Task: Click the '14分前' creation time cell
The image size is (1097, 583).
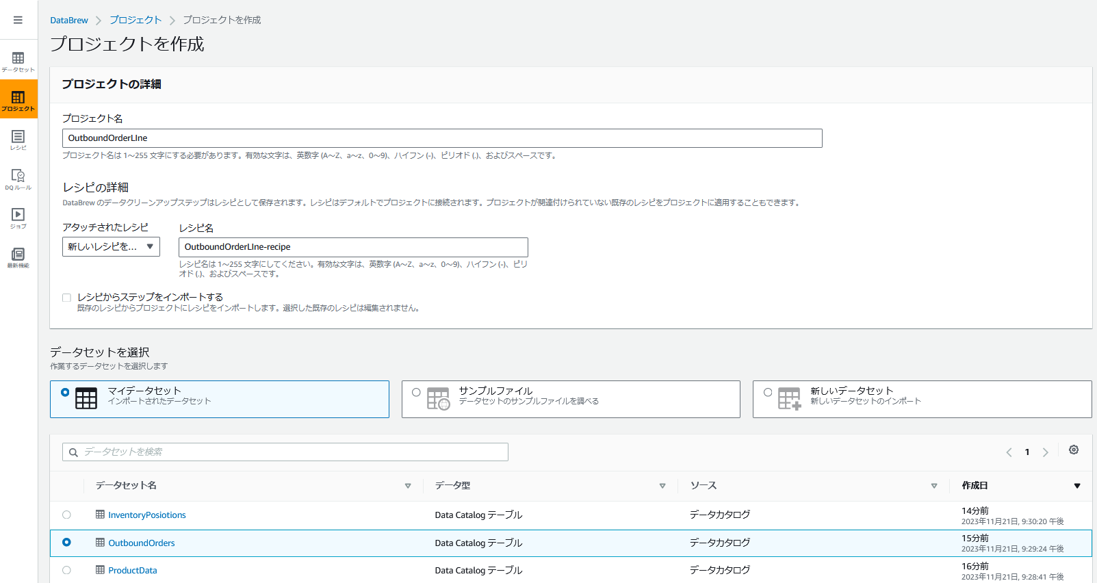Action: click(x=975, y=511)
